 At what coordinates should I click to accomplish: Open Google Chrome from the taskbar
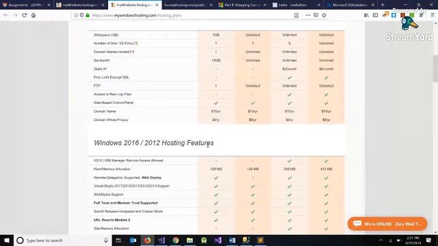pyautogui.click(x=176, y=241)
